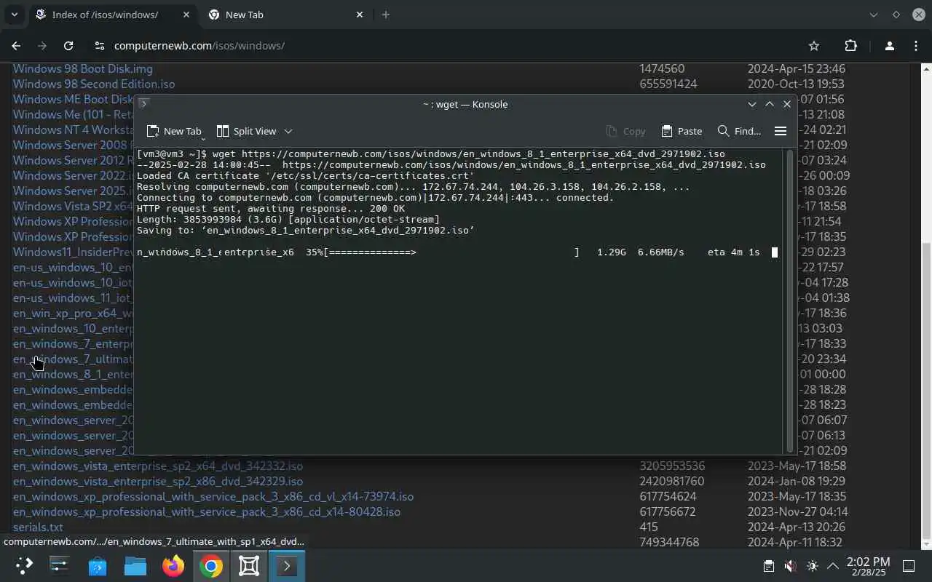932x582 pixels.
Task: Click file size '655591424'
Action: coord(668,84)
